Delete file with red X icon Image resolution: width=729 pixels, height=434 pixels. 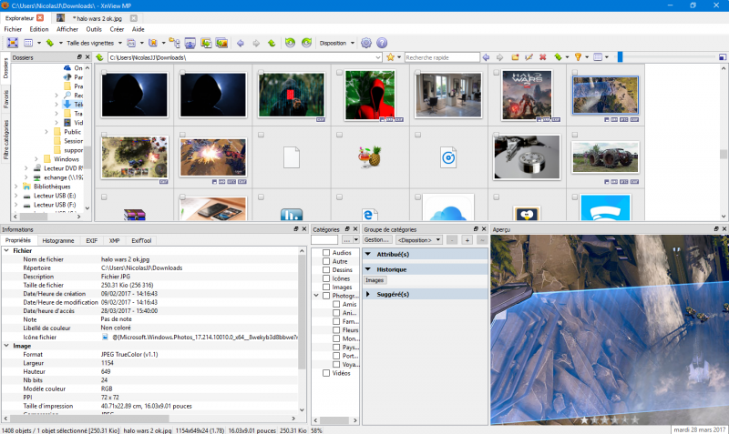pos(542,57)
